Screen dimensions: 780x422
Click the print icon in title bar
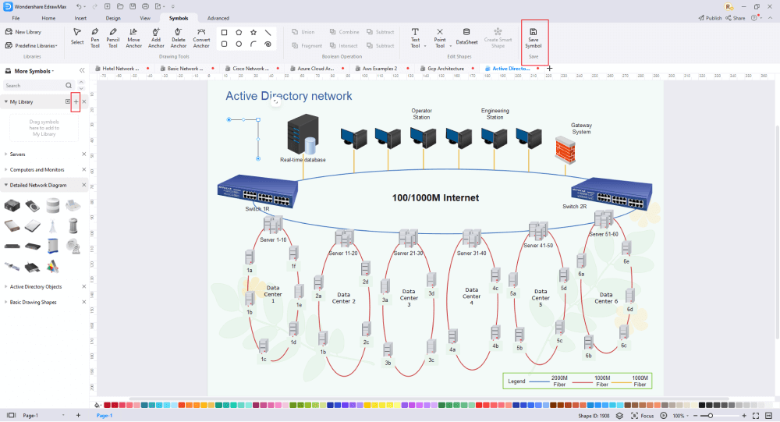point(145,6)
